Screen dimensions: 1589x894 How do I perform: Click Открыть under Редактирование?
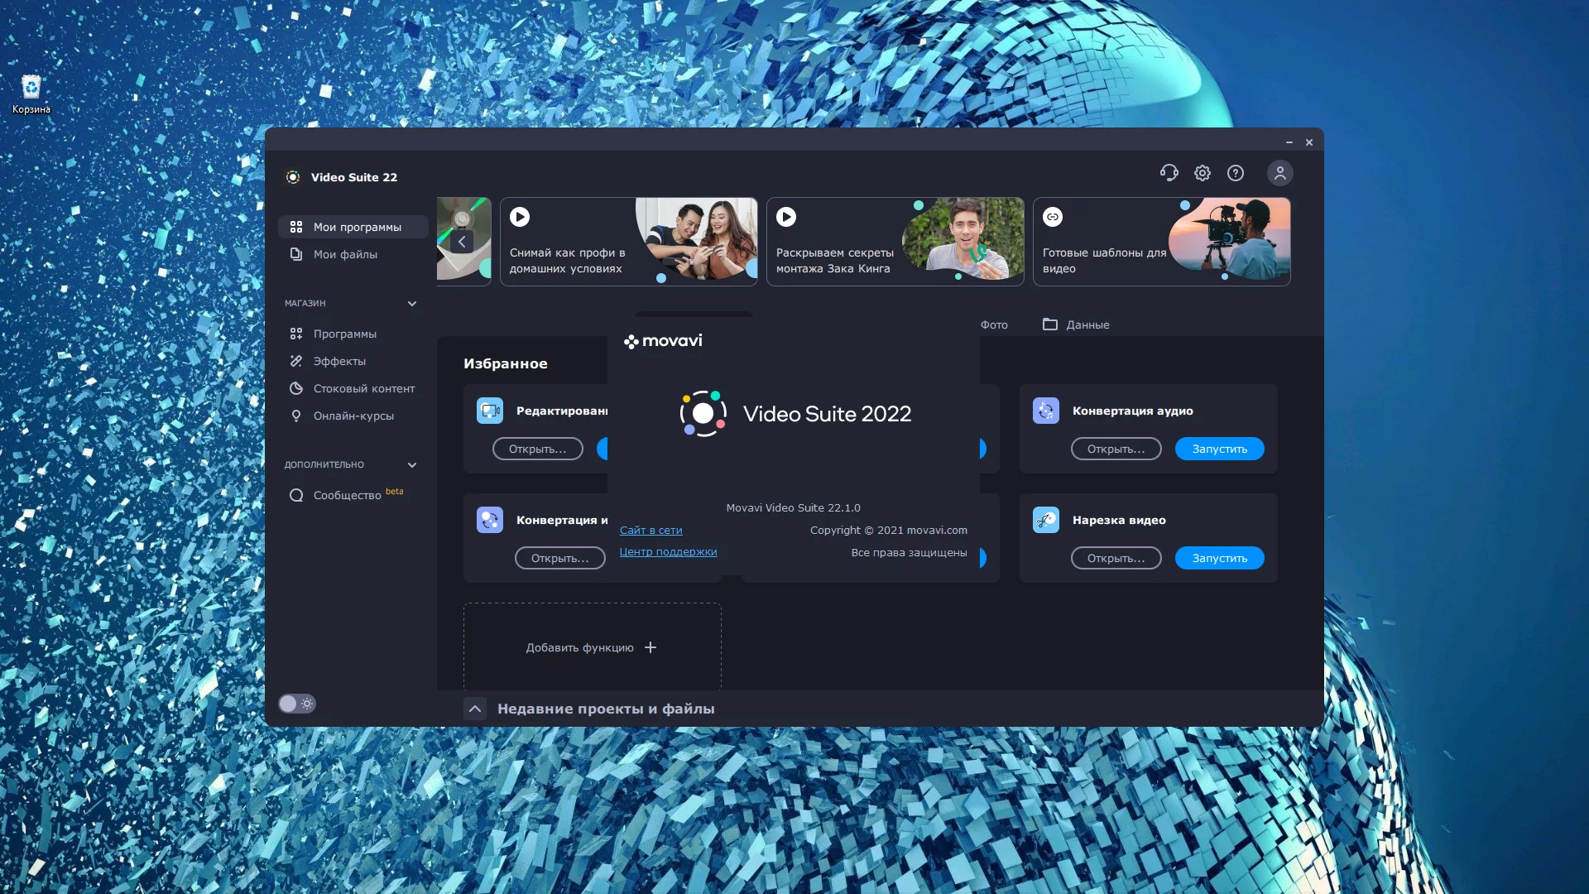pyautogui.click(x=538, y=449)
